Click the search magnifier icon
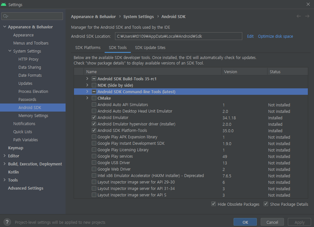 [x=5, y=16]
